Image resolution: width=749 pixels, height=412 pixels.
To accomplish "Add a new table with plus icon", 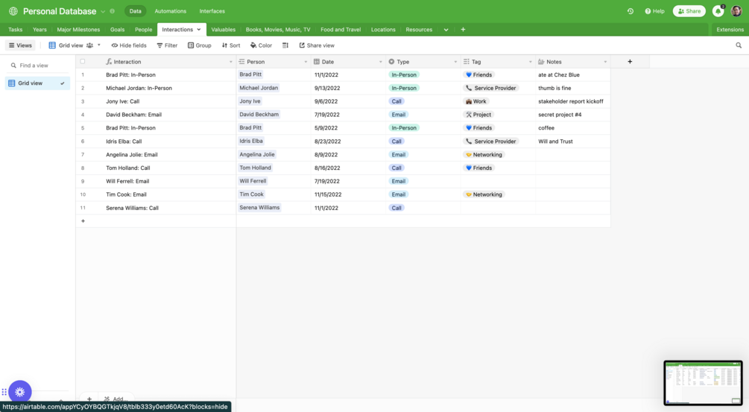I will pos(463,30).
